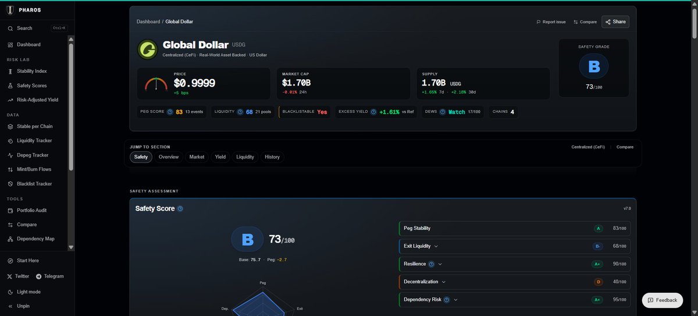Click the Decentralization D grade badge
The height and width of the screenshot is (316, 698).
598,282
